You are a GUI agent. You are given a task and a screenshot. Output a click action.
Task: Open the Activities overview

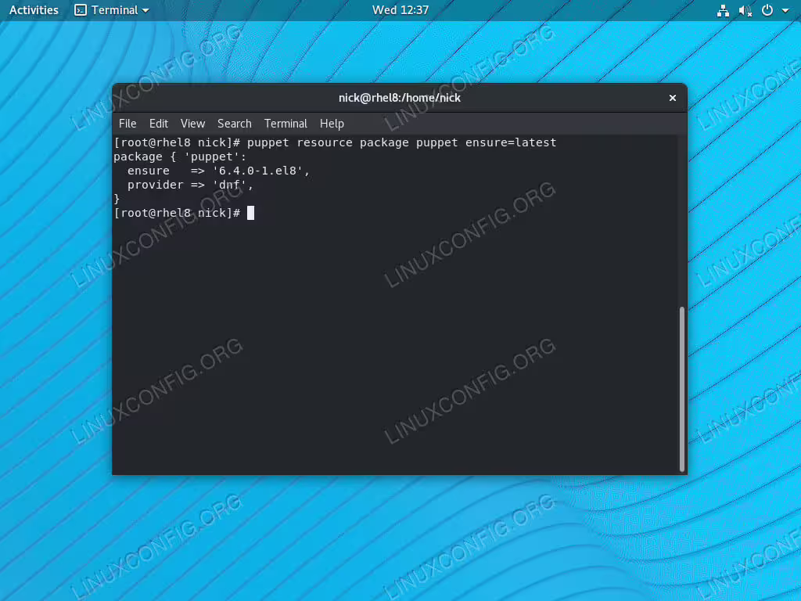click(x=34, y=10)
